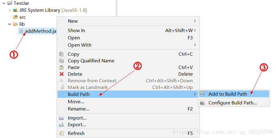Choose Rename... from the context menu
Image resolution: width=276 pixels, height=138 pixels.
(129, 109)
